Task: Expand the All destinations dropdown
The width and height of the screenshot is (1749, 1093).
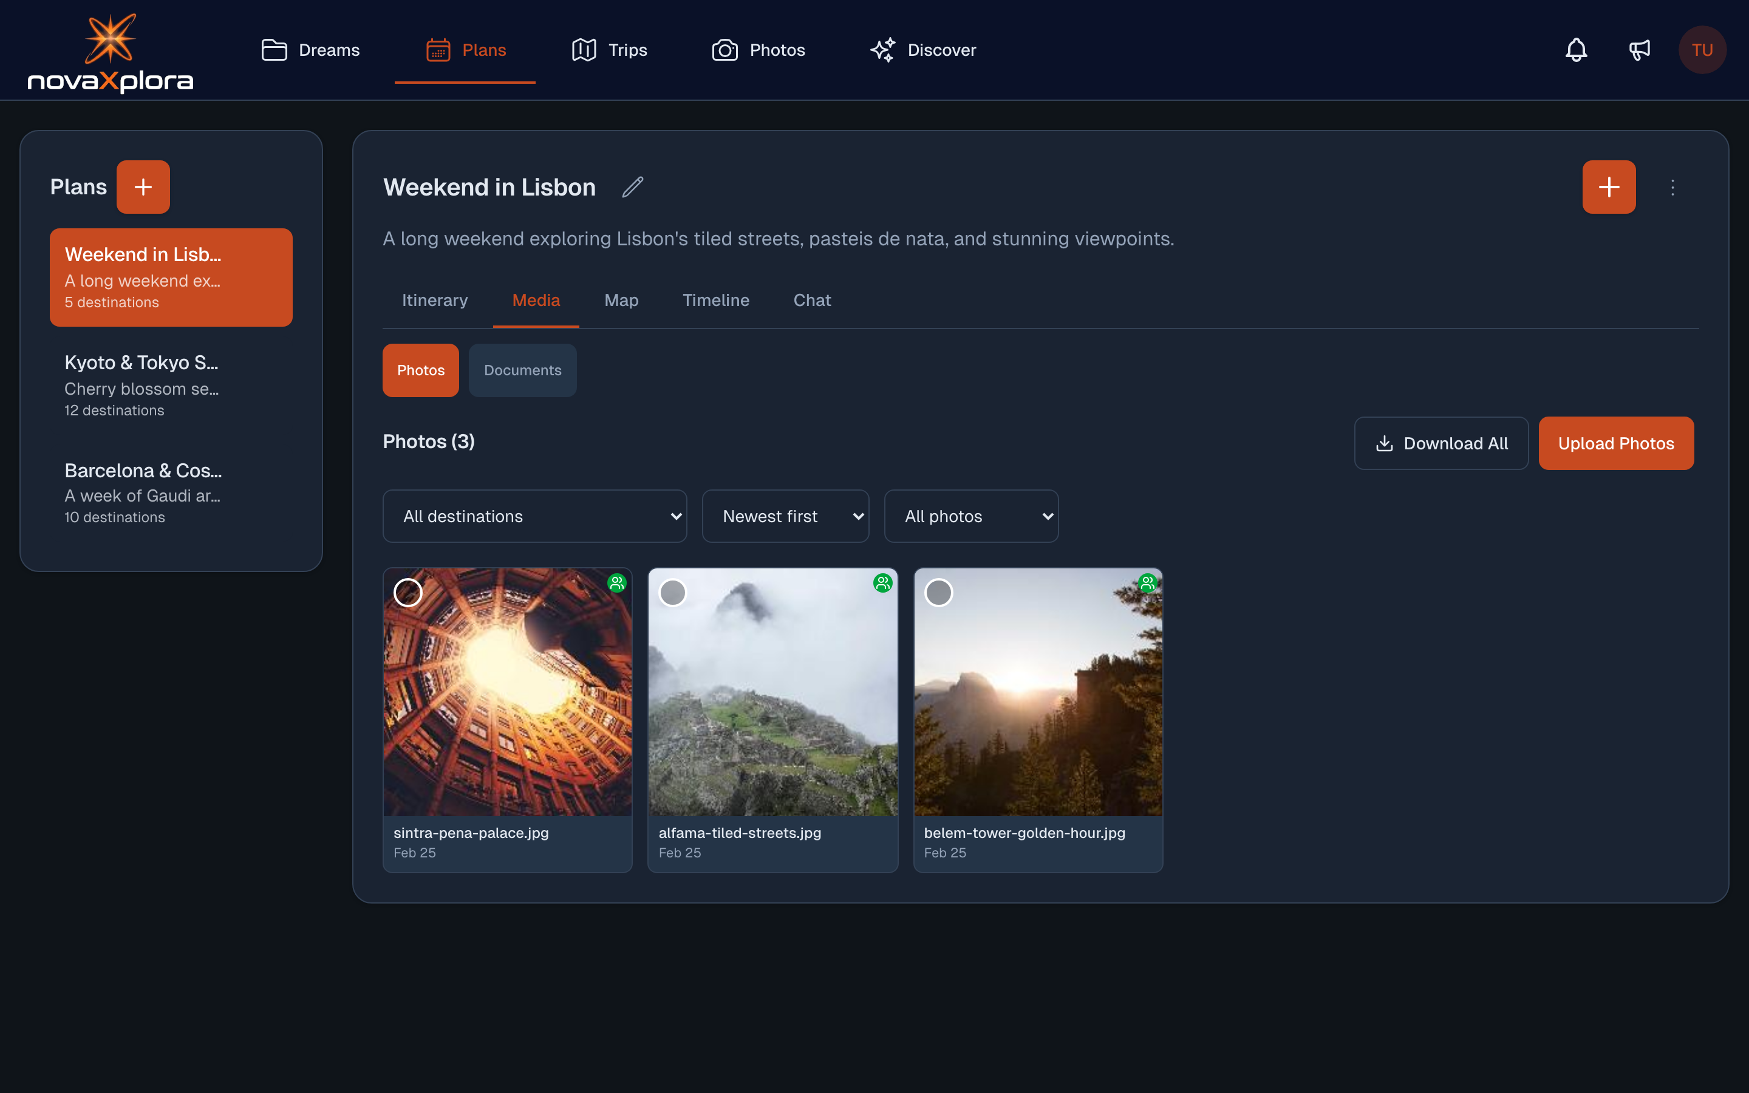Action: click(x=534, y=516)
